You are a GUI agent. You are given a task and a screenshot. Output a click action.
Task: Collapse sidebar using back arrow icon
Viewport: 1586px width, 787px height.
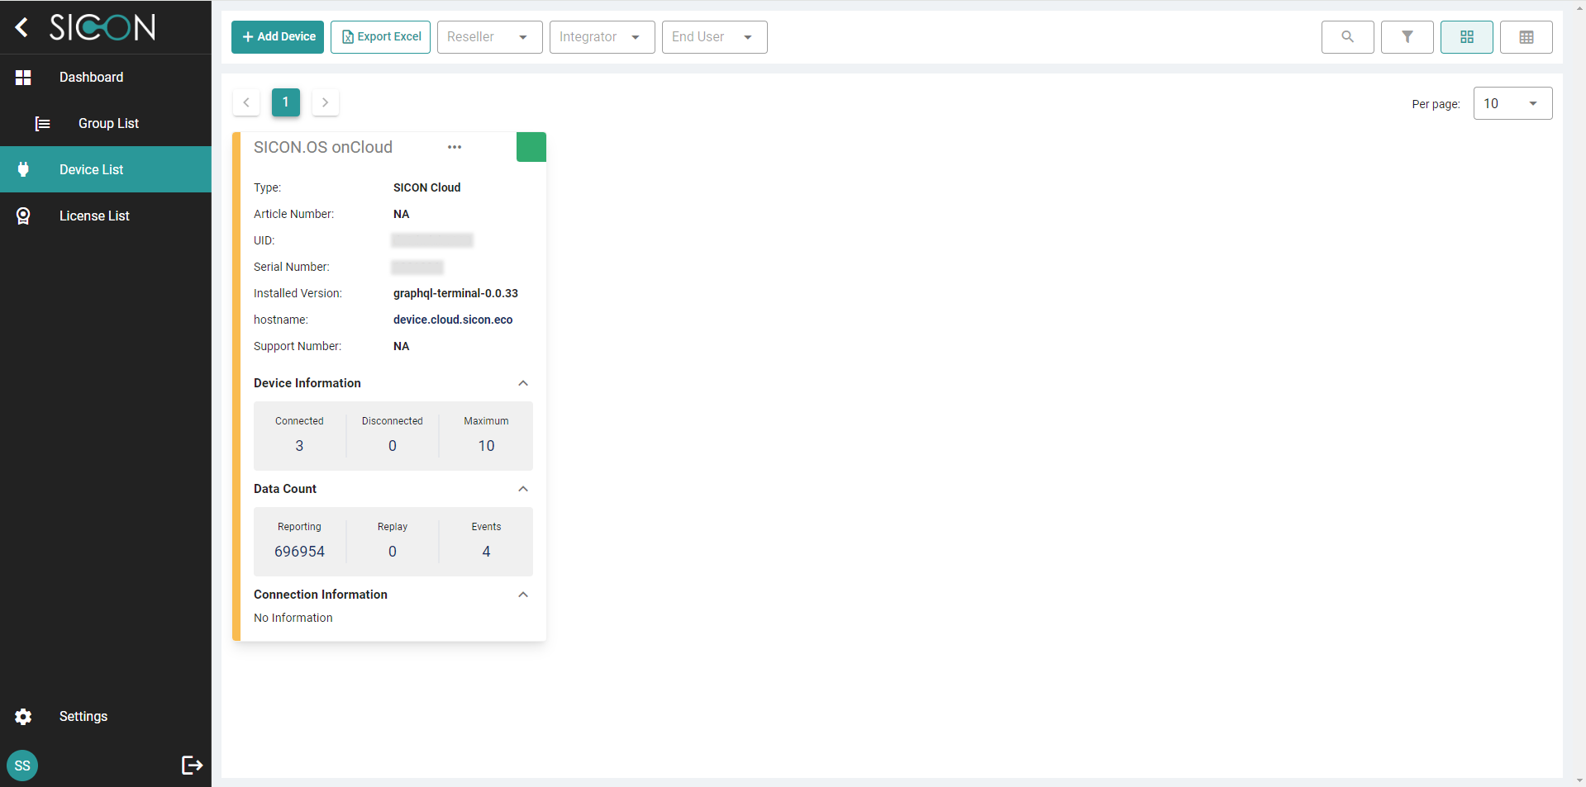[x=22, y=27]
